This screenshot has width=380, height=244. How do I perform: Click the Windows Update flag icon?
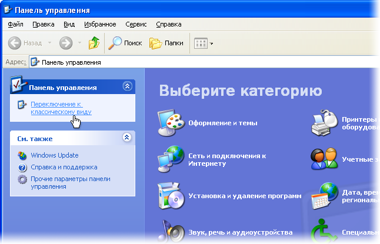pos(22,156)
